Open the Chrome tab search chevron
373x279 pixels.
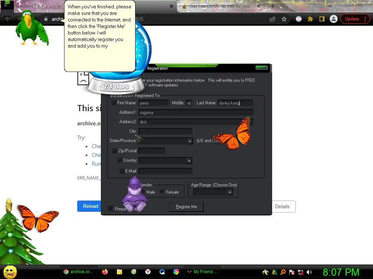pos(329,6)
